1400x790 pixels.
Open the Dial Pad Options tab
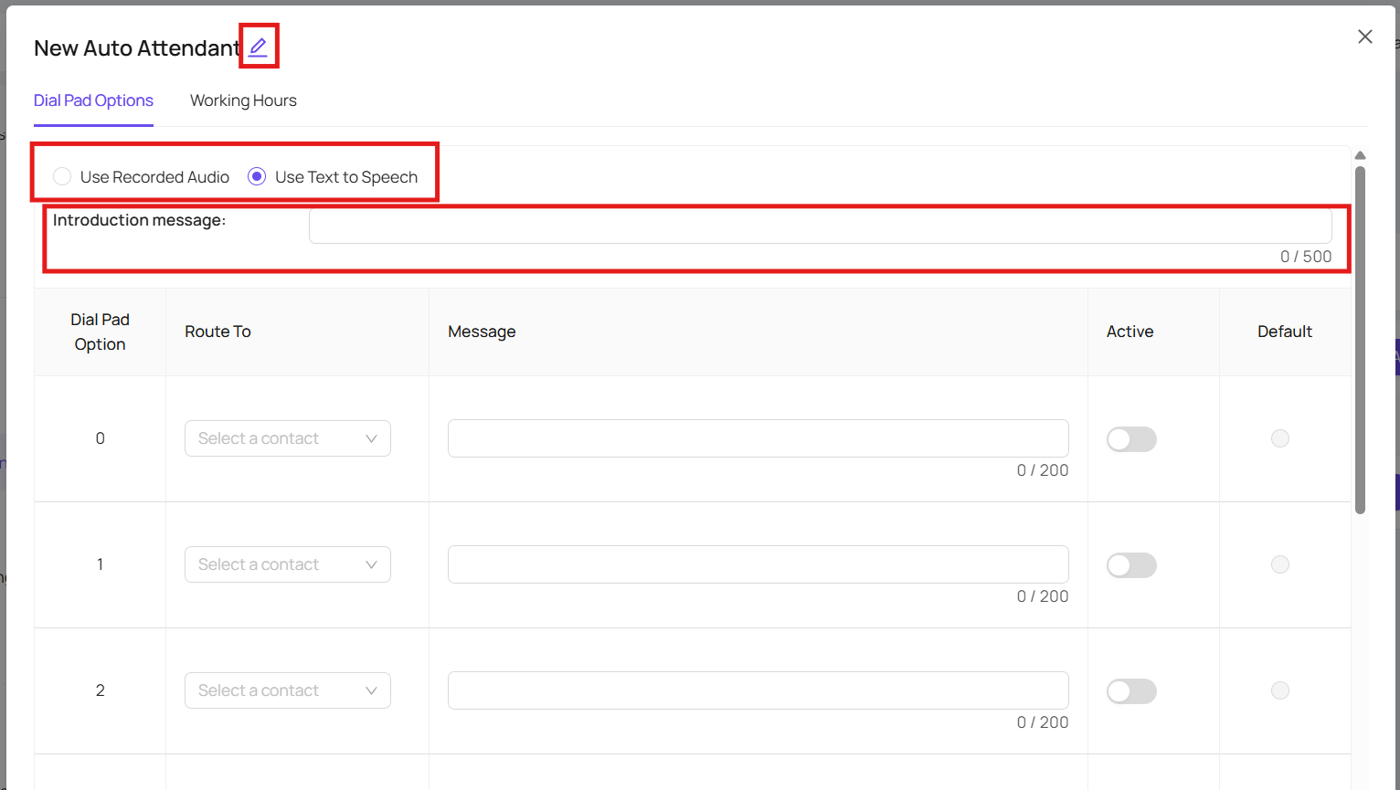tap(93, 100)
